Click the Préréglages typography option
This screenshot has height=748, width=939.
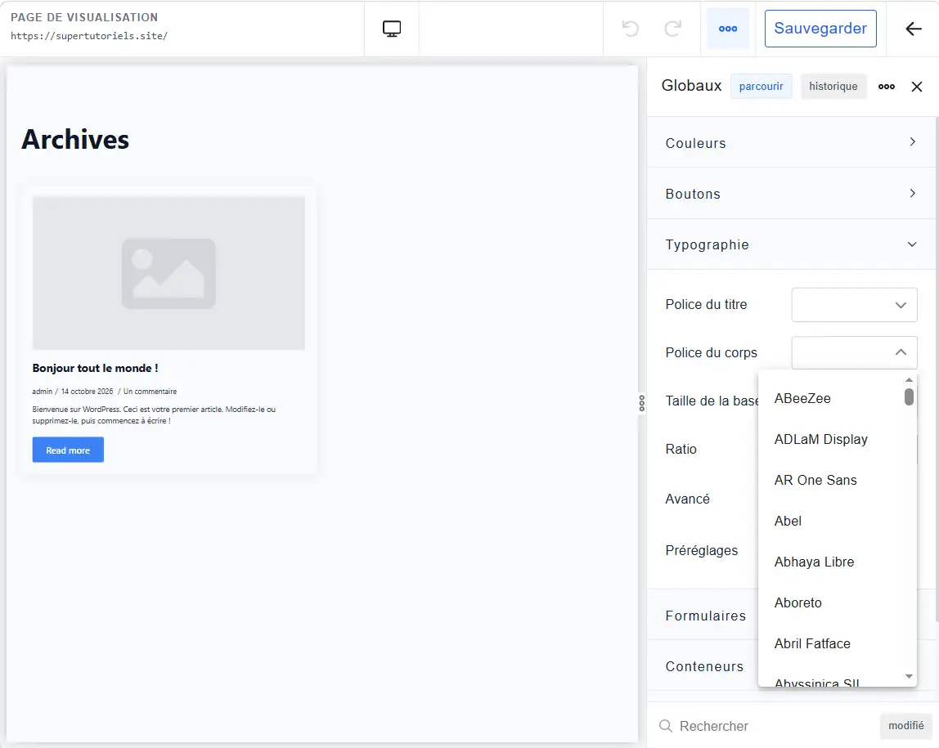(701, 550)
